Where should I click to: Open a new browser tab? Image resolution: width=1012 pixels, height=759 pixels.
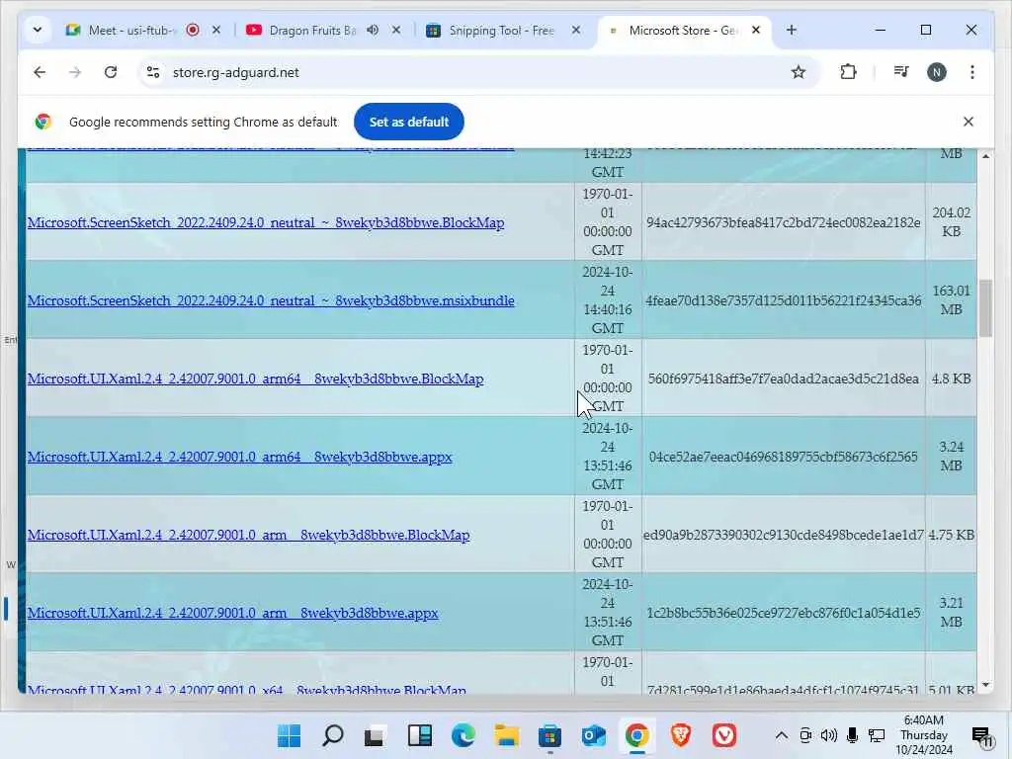(x=792, y=30)
